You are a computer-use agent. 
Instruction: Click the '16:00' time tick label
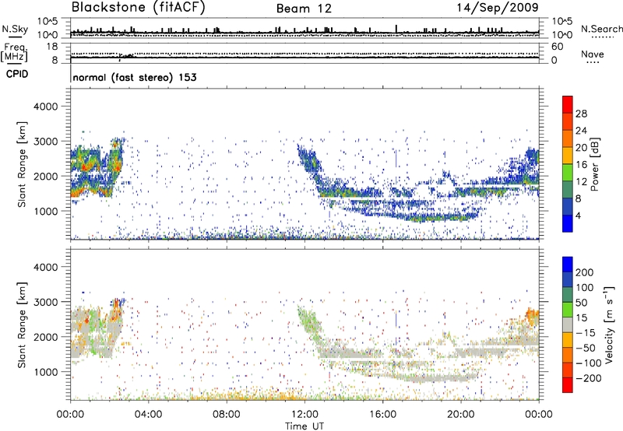coord(382,415)
